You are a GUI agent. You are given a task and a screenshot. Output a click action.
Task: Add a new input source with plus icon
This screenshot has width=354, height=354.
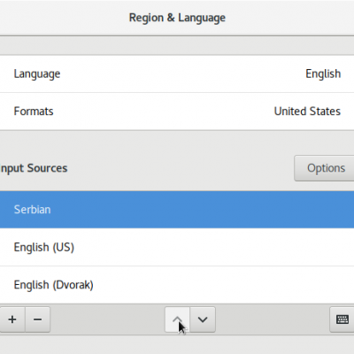[x=12, y=319]
